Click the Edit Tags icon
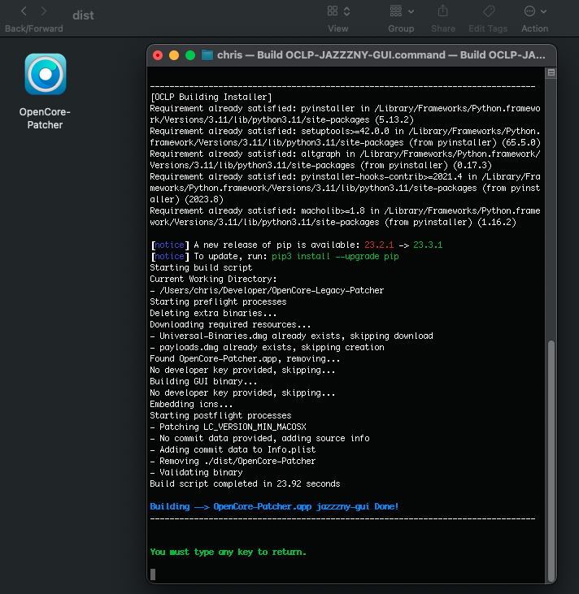Viewport: 579px width, 594px height. pyautogui.click(x=489, y=11)
